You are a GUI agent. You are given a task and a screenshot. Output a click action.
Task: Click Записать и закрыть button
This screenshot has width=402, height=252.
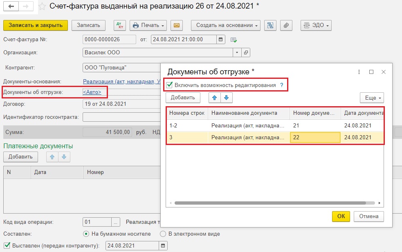tap(36, 25)
